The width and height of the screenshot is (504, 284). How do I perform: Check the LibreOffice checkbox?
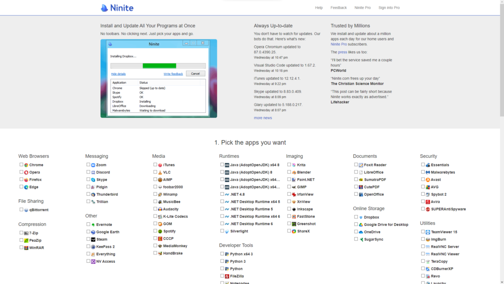point(356,173)
